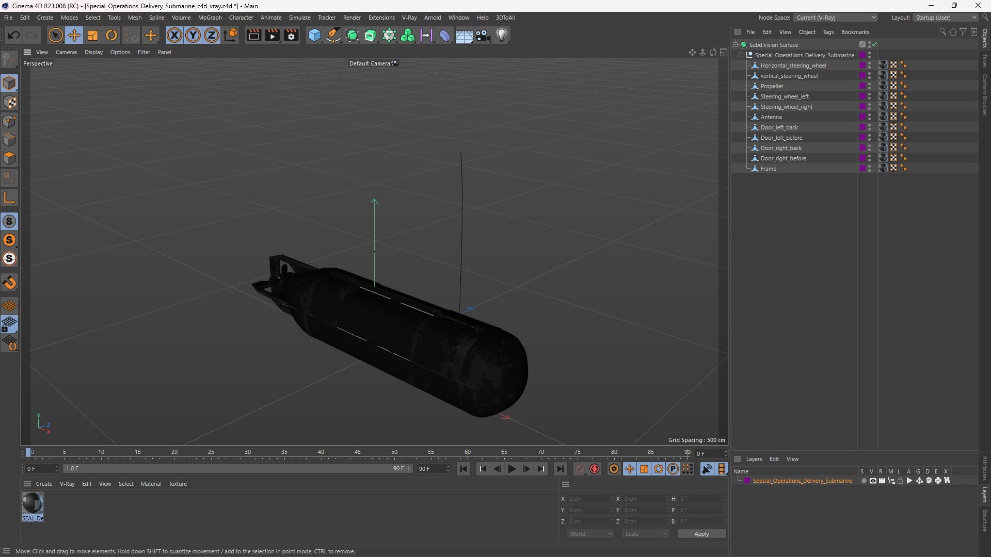Screen dimensions: 991x557
Task: Open the Cameras viewport menu
Action: click(x=66, y=52)
